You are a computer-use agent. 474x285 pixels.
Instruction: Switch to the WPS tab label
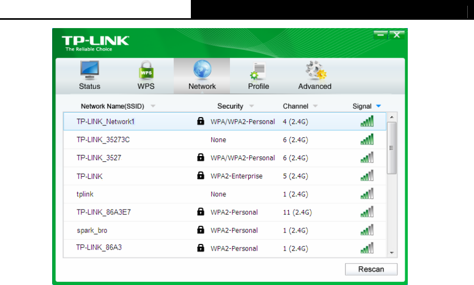146,86
